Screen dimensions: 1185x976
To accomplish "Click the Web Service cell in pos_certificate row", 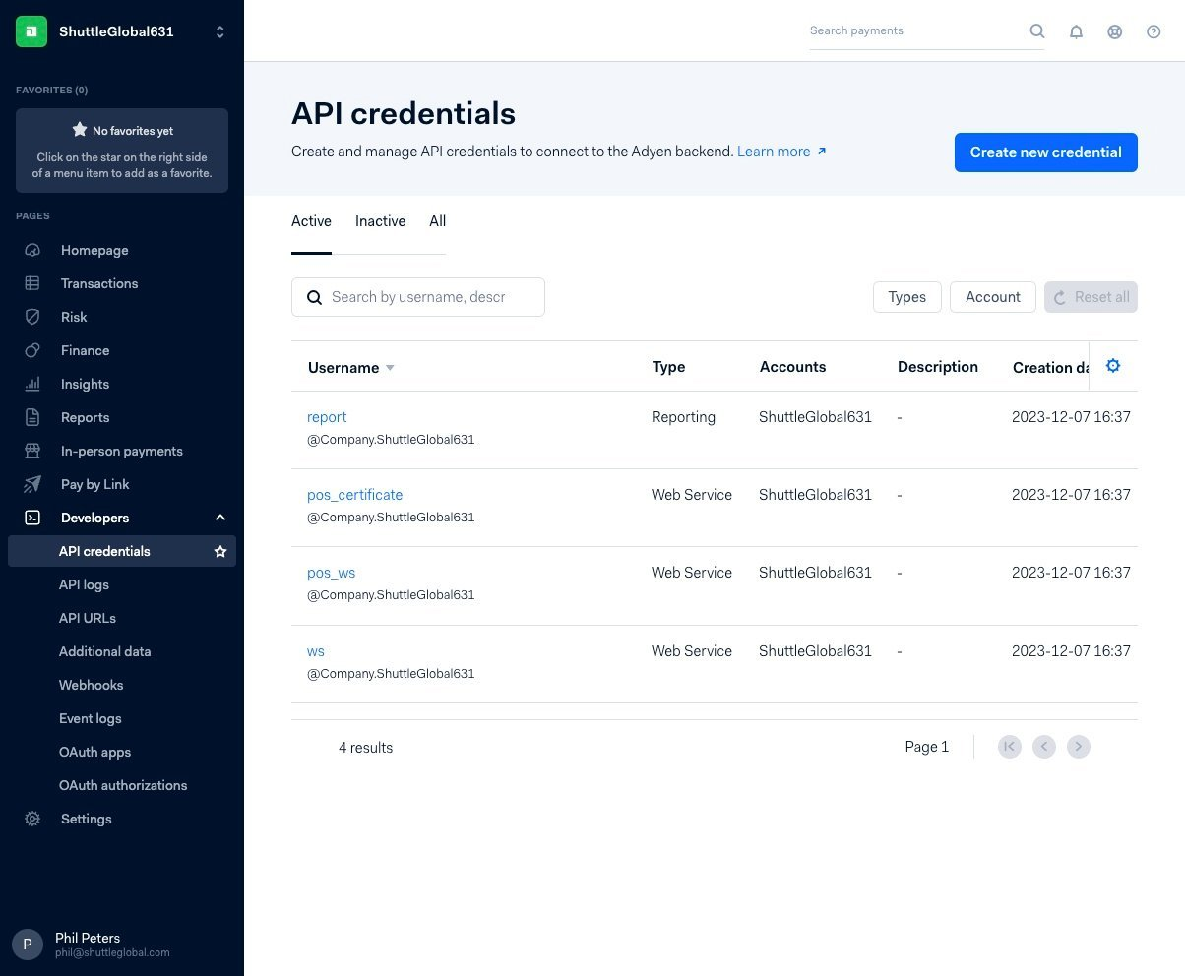I will pyautogui.click(x=692, y=495).
